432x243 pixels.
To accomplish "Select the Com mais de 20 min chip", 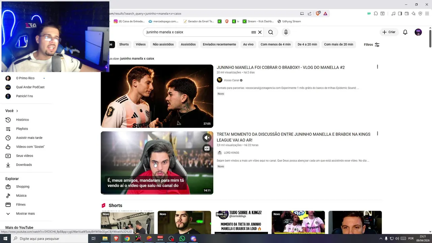I will (x=339, y=45).
